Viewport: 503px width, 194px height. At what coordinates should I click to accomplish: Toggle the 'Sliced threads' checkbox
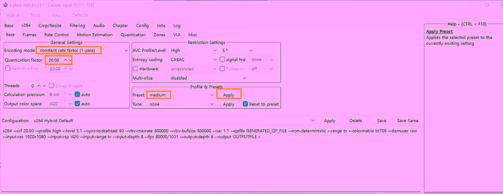click(x=51, y=86)
